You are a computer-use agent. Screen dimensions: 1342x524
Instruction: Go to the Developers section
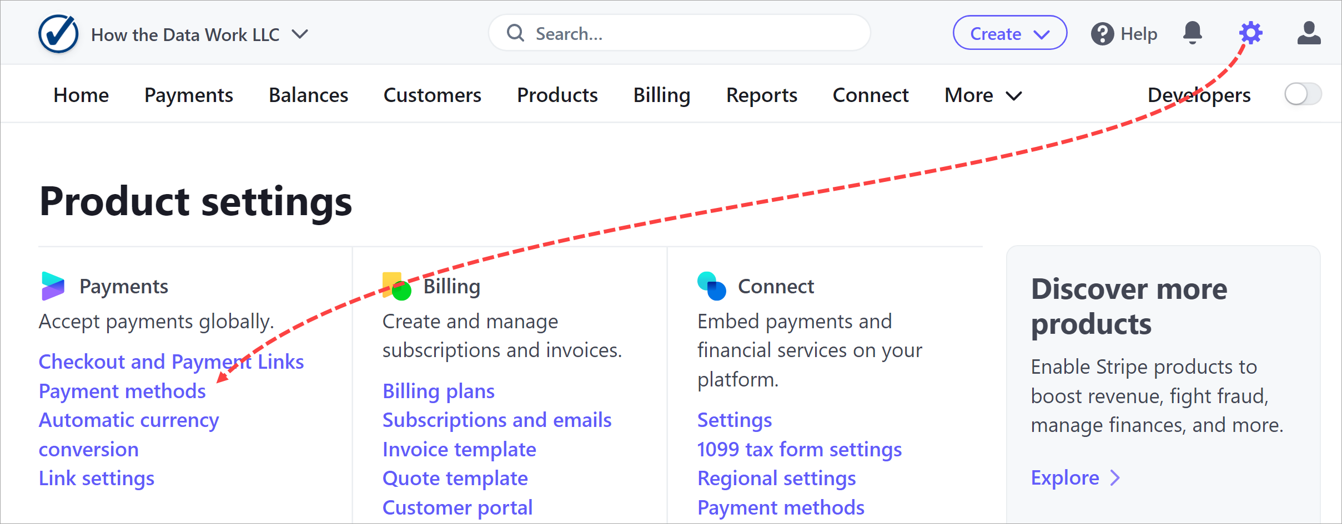1200,95
